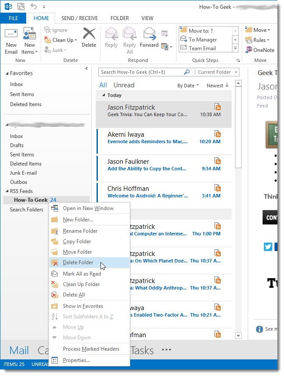Click the Move To: ? quick step
Image resolution: width=284 pixels, height=376 pixels.
coord(206,31)
